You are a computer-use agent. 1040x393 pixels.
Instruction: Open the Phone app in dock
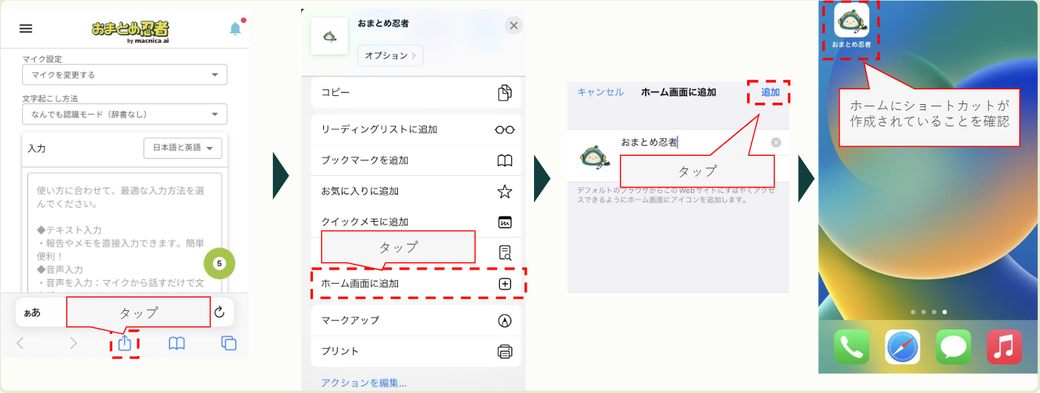click(851, 346)
